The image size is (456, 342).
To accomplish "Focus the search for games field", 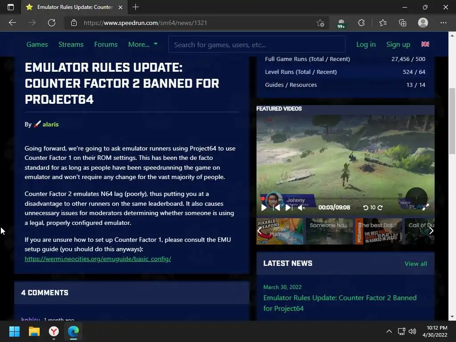I will [257, 45].
